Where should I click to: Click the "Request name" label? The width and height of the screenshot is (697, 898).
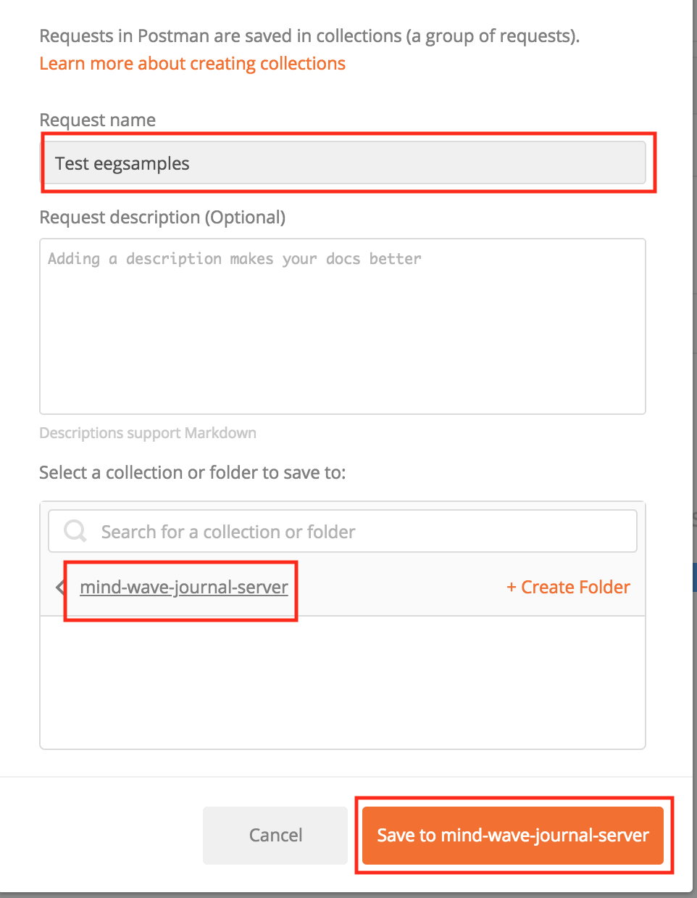click(x=97, y=120)
